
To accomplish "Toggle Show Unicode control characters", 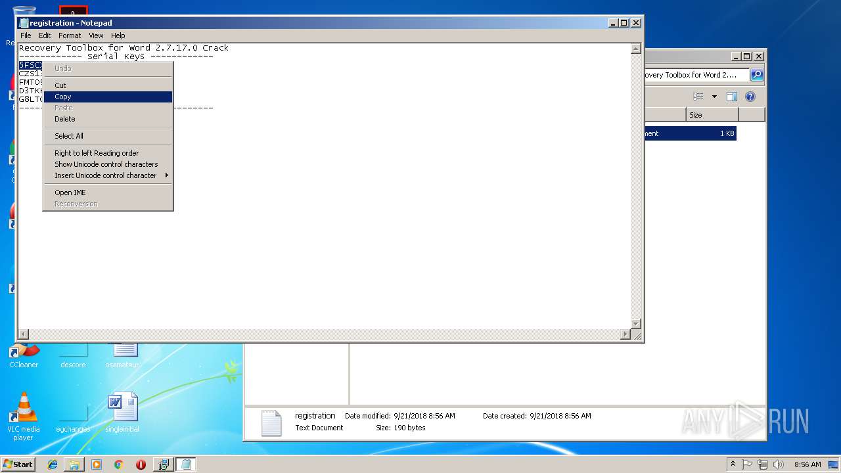I will [x=108, y=164].
